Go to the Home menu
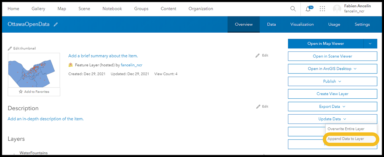This screenshot has height=157, width=384. 13,9
